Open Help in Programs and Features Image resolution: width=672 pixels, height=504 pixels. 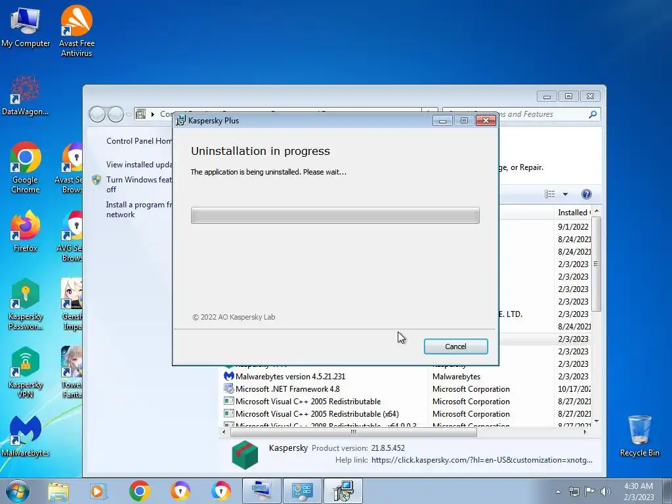click(x=586, y=194)
